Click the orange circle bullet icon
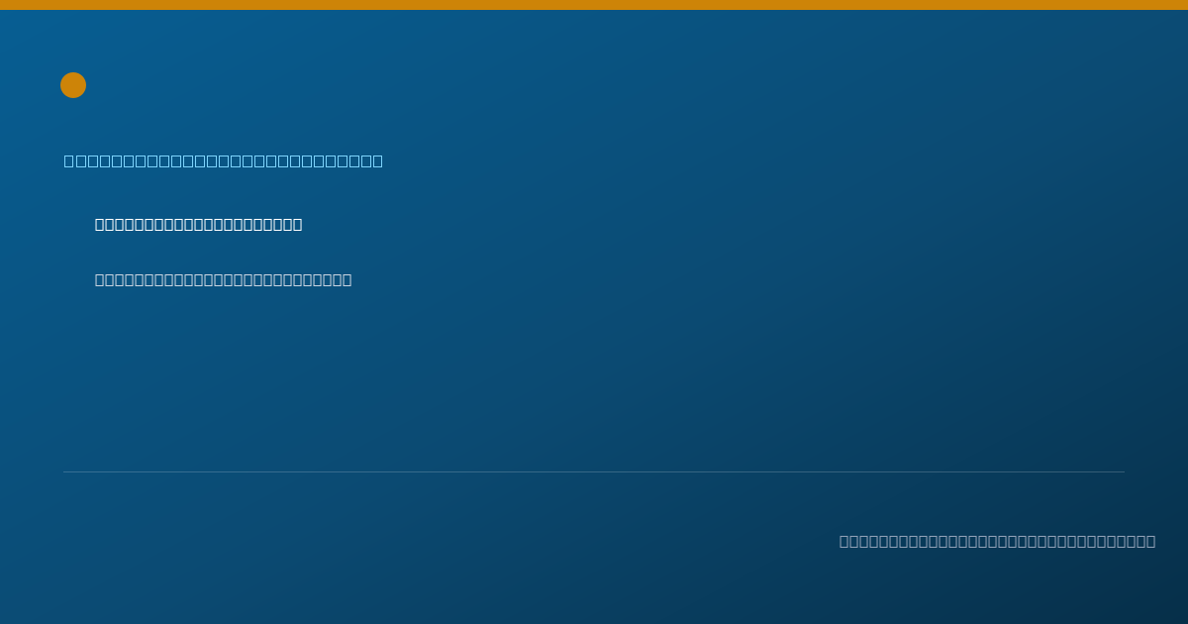 click(x=73, y=85)
